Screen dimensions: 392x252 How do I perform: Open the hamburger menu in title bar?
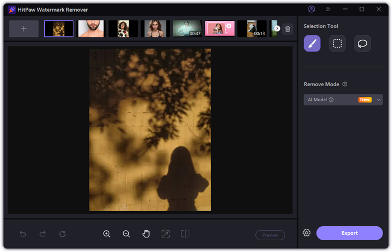[x=327, y=10]
